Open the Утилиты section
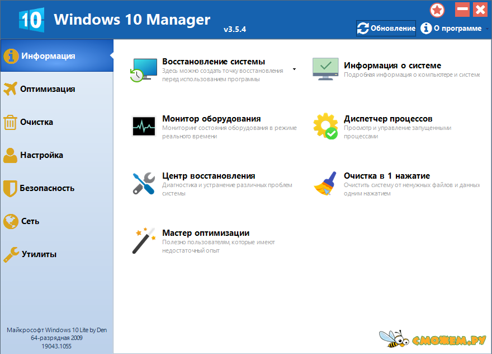Image resolution: width=492 pixels, height=354 pixels. tap(57, 254)
